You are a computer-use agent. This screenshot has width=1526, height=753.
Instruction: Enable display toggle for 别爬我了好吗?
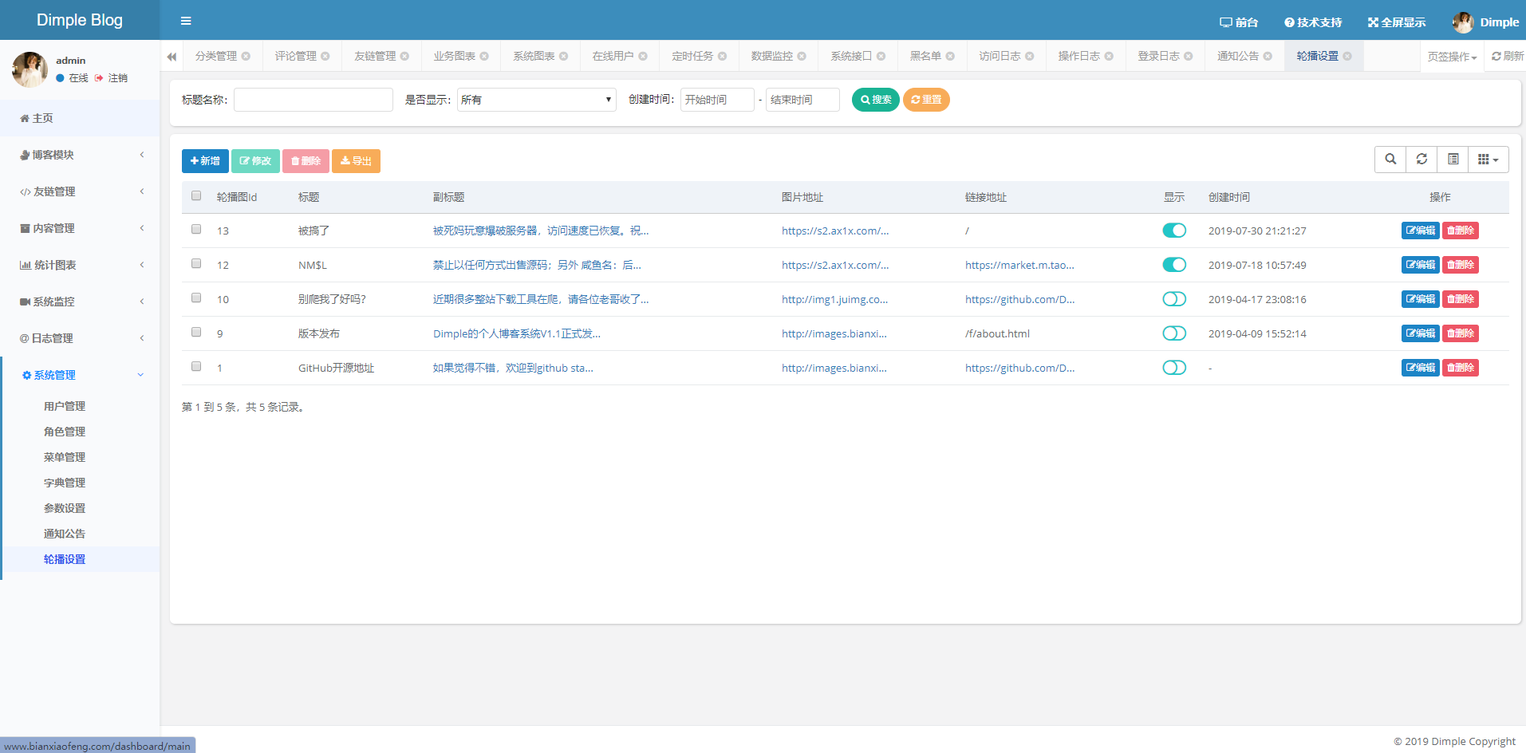1174,299
